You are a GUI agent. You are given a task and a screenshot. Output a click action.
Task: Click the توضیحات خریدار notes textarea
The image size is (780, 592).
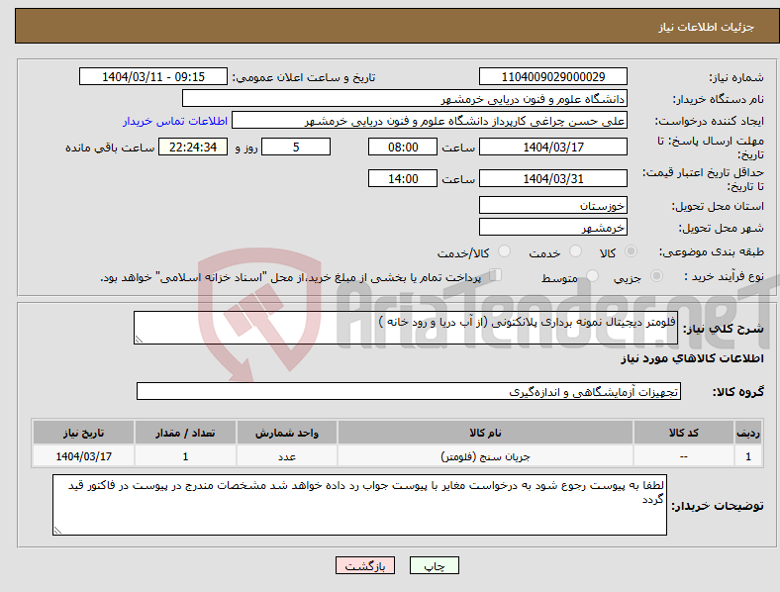click(x=359, y=505)
